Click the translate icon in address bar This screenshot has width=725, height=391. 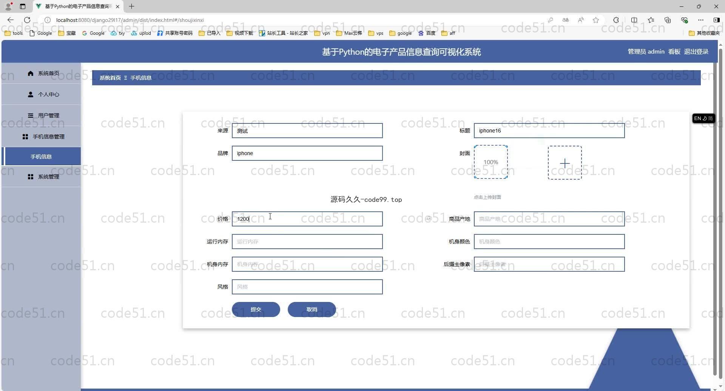pos(566,20)
